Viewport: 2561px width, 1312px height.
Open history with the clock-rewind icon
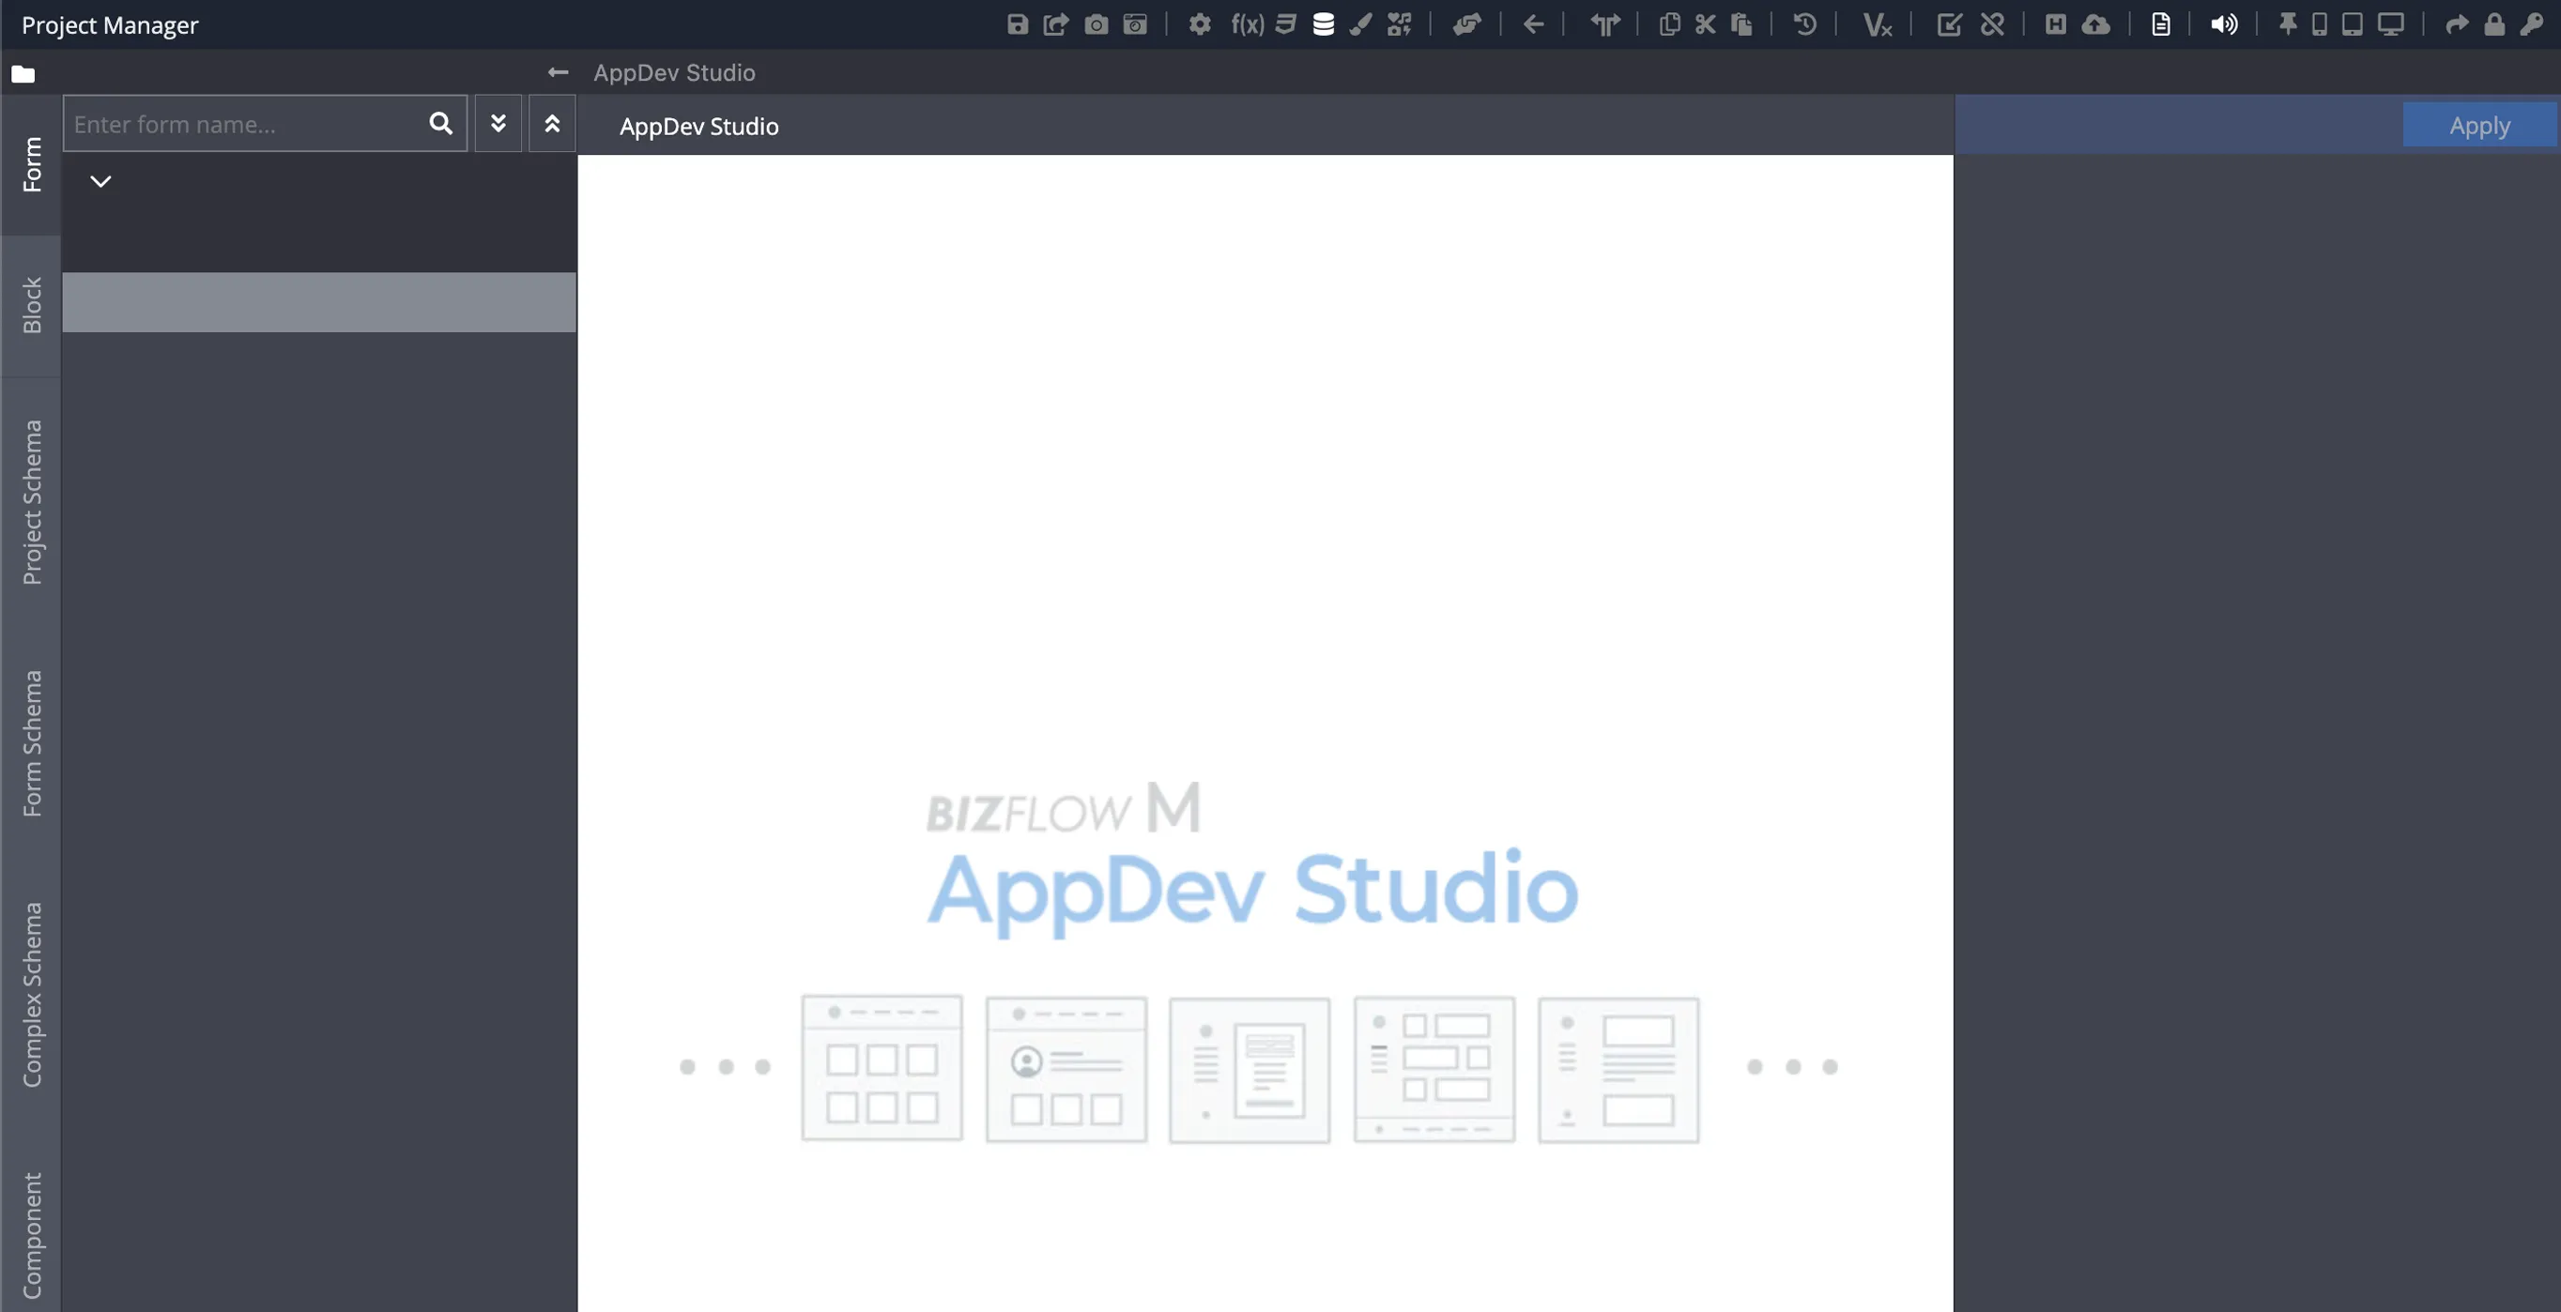1805,23
